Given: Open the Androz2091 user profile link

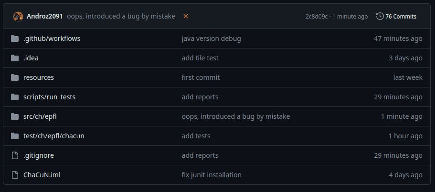Looking at the screenshot, I should [x=45, y=16].
